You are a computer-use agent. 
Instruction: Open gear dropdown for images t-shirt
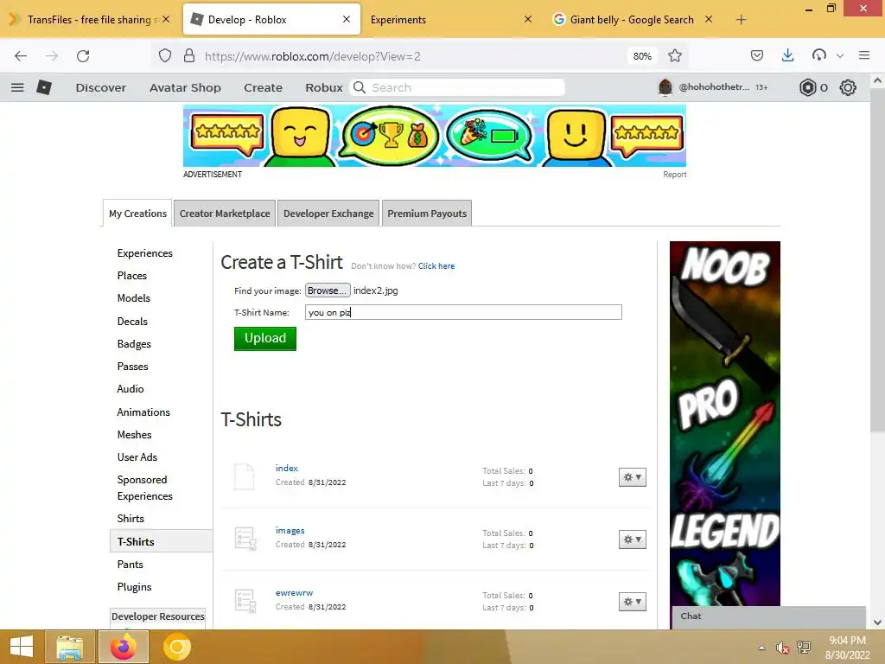point(632,539)
